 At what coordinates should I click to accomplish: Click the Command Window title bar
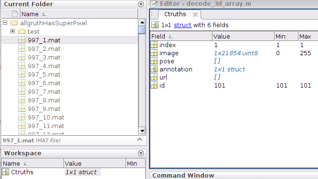[x=234, y=175]
